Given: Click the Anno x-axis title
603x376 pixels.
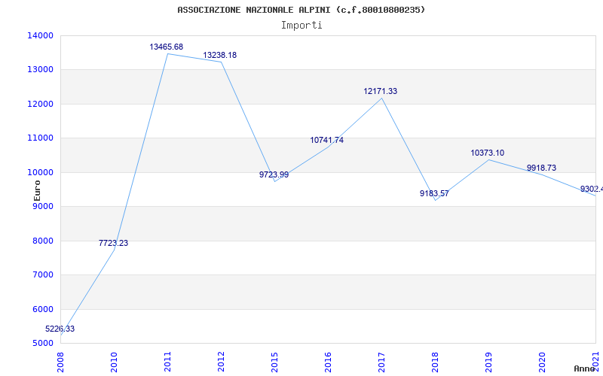Looking at the screenshot, I should click(584, 368).
